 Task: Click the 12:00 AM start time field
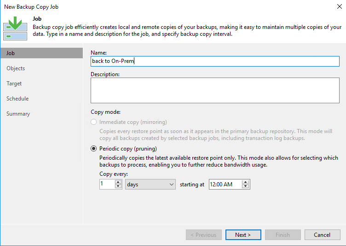pyautogui.click(x=225, y=184)
